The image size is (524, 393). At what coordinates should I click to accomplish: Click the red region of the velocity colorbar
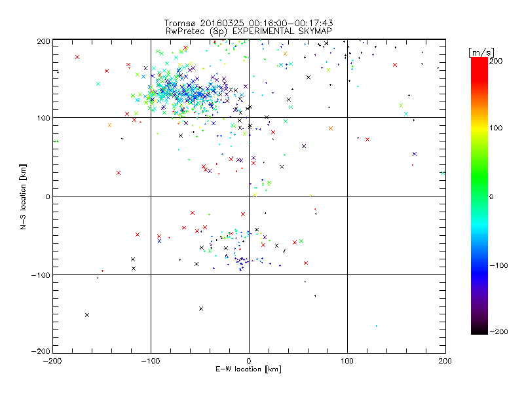(x=479, y=72)
